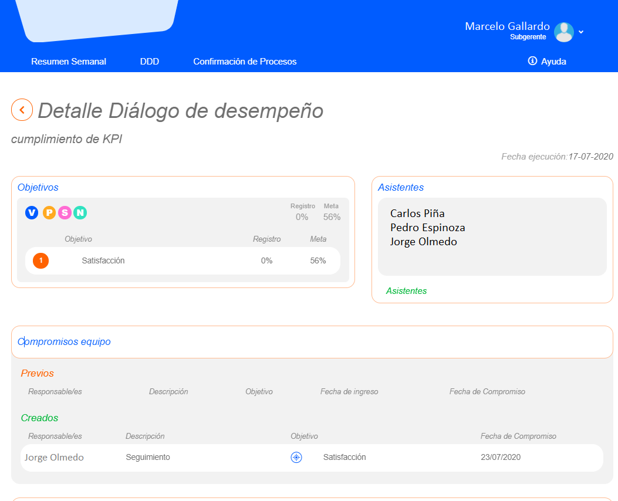Viewport: 618px width, 501px height.
Task: Select the orange P objective badge
Action: pyautogui.click(x=49, y=213)
